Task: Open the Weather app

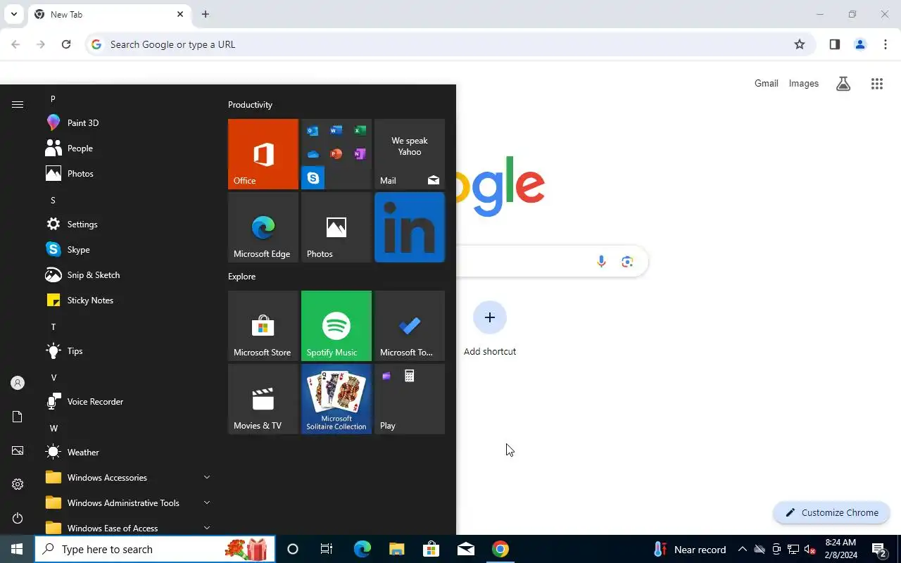Action: [x=127, y=453]
